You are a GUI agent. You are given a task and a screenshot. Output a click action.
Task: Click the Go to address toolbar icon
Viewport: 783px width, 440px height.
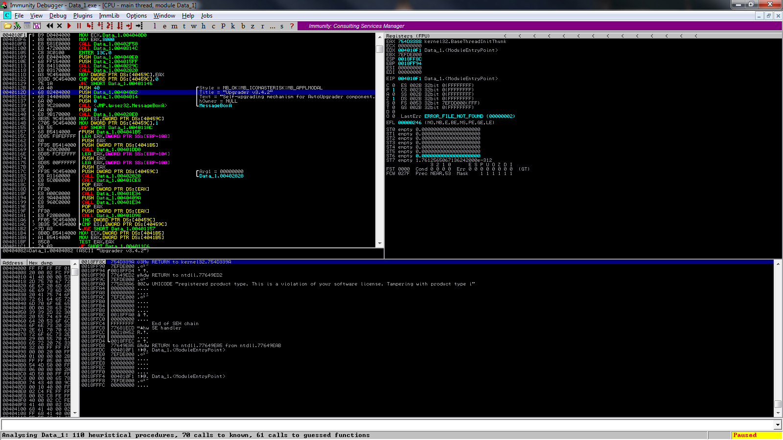(139, 26)
